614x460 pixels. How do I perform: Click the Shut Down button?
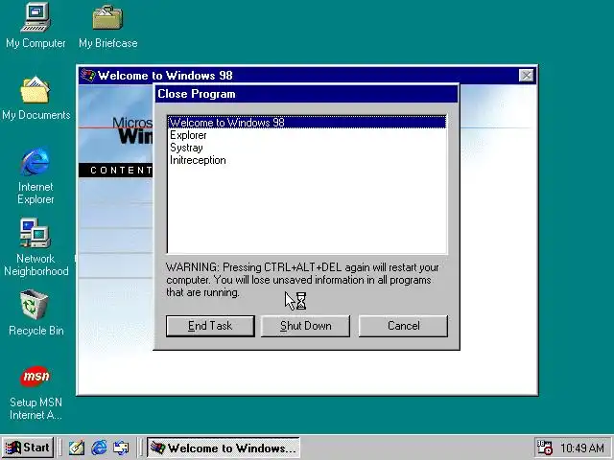(x=305, y=326)
